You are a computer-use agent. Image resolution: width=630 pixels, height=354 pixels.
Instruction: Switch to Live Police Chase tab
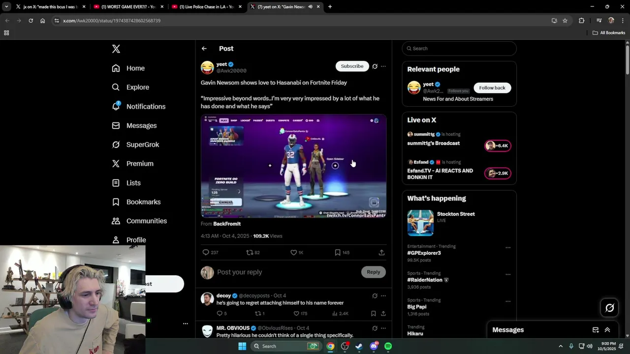207,7
